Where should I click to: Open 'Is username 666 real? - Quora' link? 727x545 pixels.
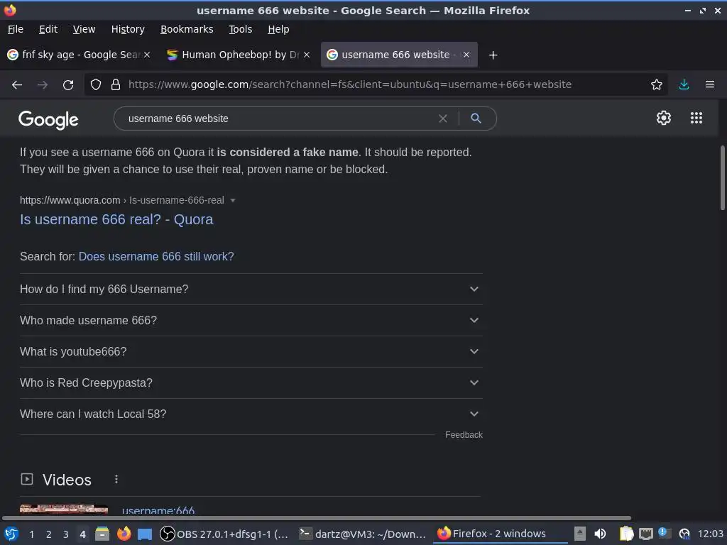pyautogui.click(x=116, y=219)
